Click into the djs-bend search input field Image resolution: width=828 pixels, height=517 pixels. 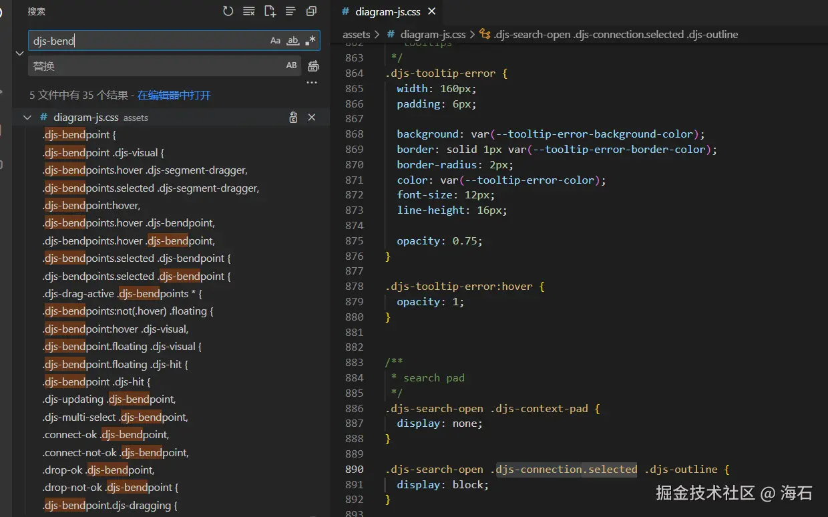[x=147, y=41]
